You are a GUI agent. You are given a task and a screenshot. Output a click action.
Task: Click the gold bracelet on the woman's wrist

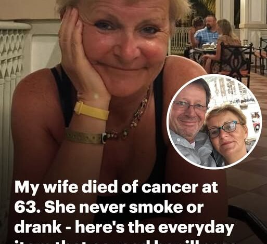click(86, 137)
